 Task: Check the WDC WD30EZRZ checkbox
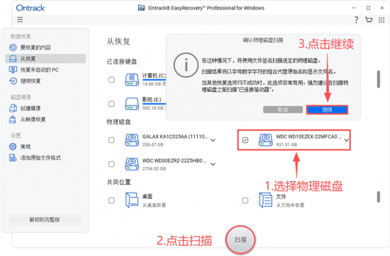click(x=111, y=164)
